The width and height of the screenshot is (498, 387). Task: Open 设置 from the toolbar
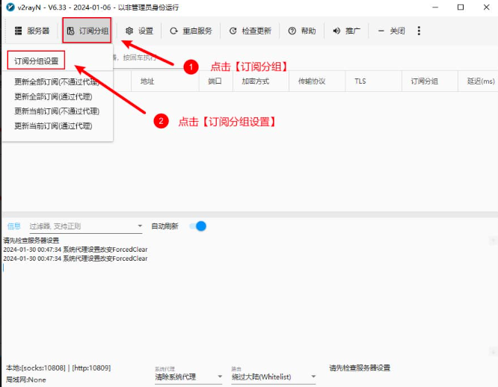[x=139, y=31]
